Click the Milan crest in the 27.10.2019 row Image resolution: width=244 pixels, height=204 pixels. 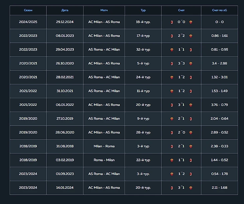point(191,119)
